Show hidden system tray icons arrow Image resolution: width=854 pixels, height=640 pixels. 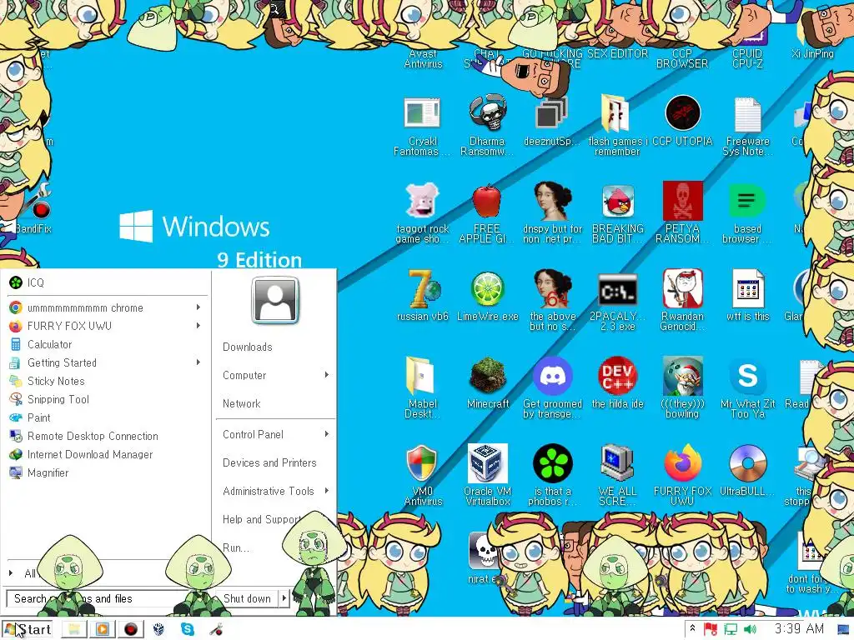(x=692, y=628)
